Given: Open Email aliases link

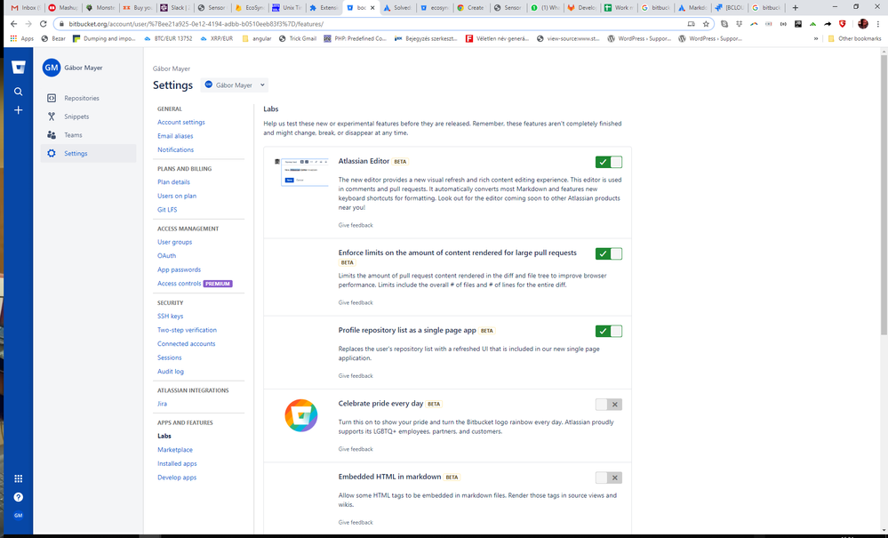Looking at the screenshot, I should [175, 136].
